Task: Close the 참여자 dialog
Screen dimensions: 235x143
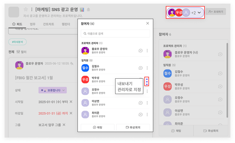Action: (x=148, y=23)
